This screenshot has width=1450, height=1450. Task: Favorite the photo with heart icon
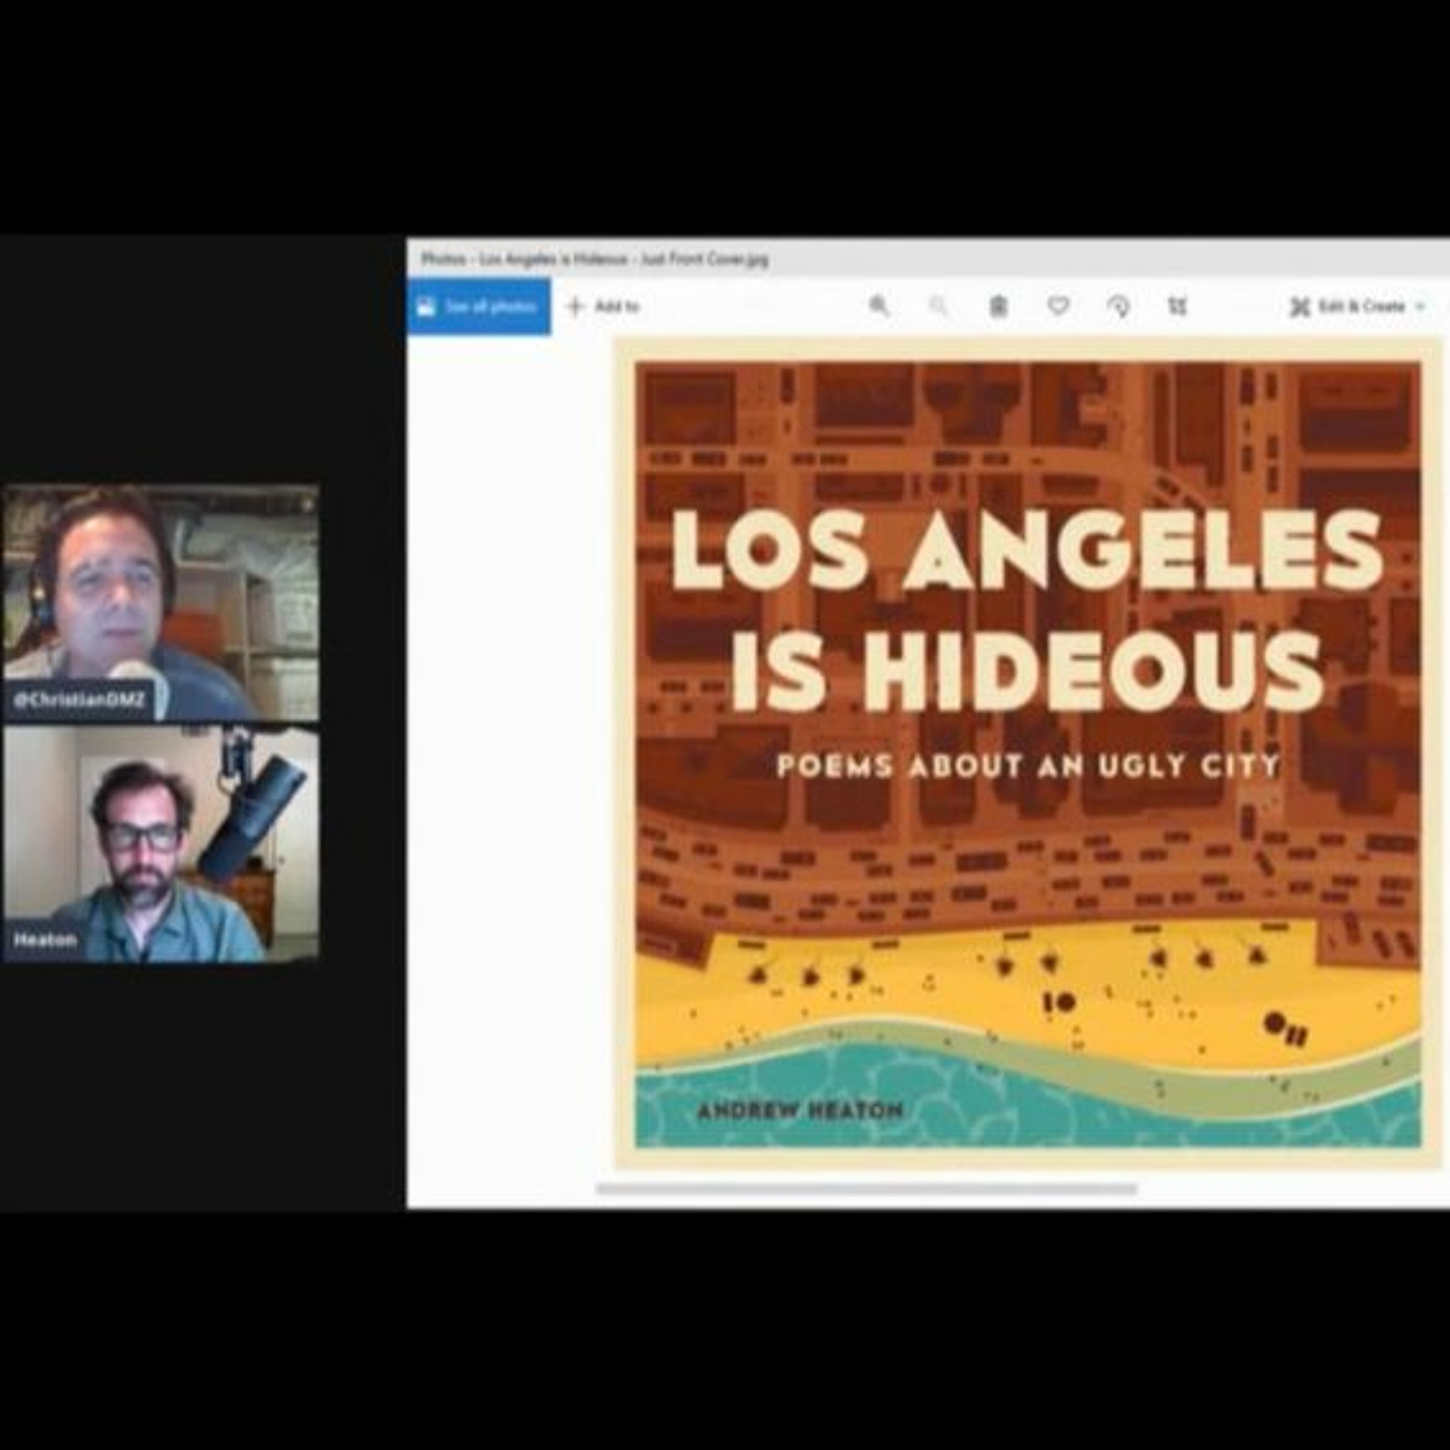tap(1058, 306)
